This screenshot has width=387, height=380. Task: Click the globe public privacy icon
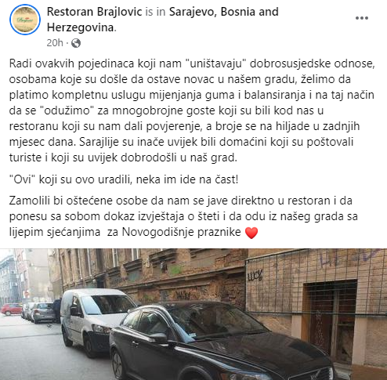[76, 43]
